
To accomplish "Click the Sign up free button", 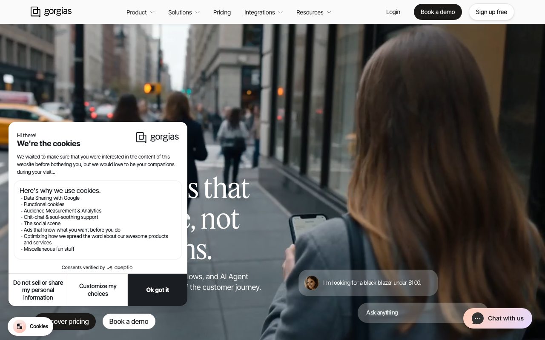I will pos(491,12).
